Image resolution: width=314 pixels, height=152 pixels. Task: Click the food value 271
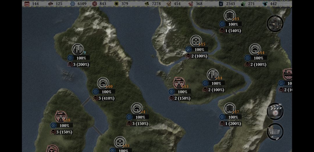pyautogui.click(x=251, y=3)
